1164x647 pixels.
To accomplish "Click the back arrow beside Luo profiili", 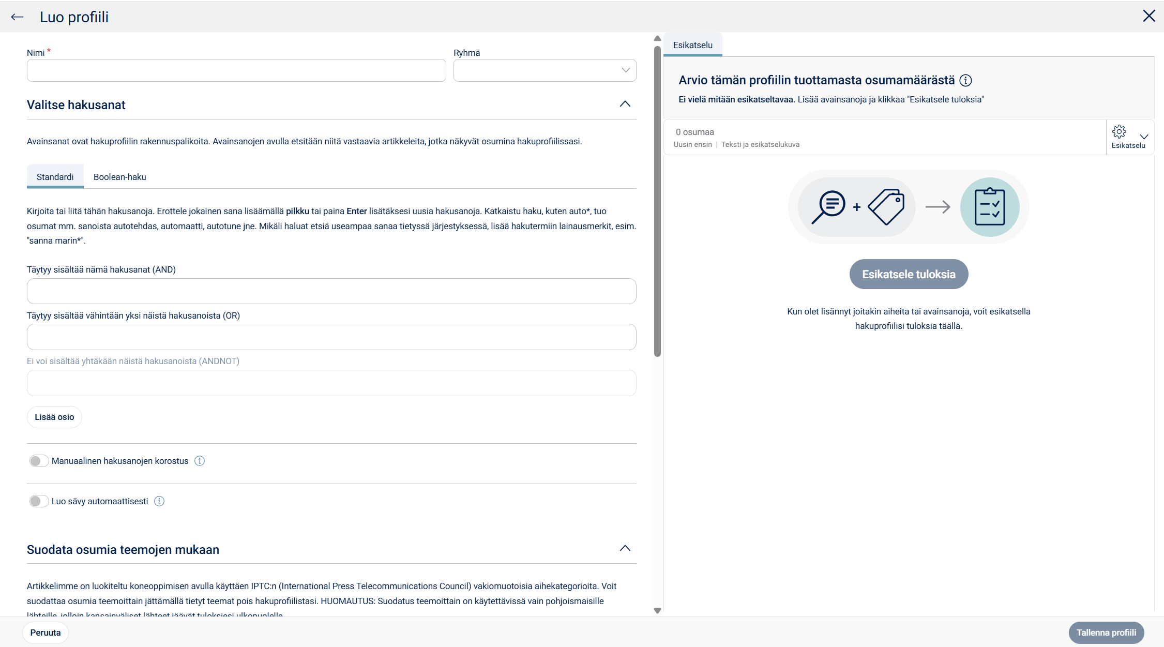I will coord(17,17).
